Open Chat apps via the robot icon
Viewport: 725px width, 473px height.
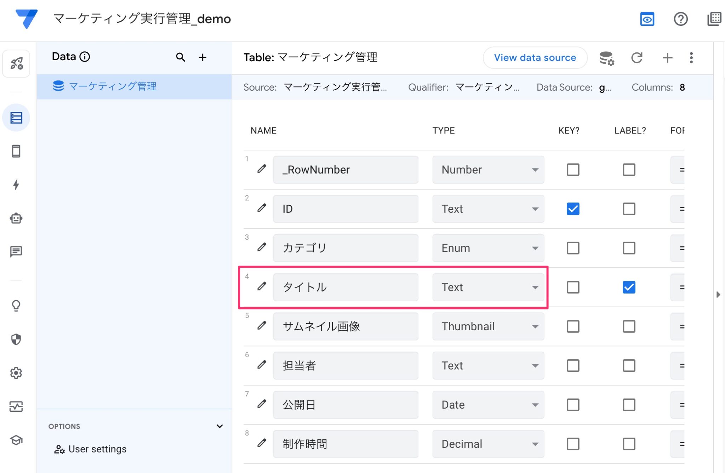[x=16, y=218]
